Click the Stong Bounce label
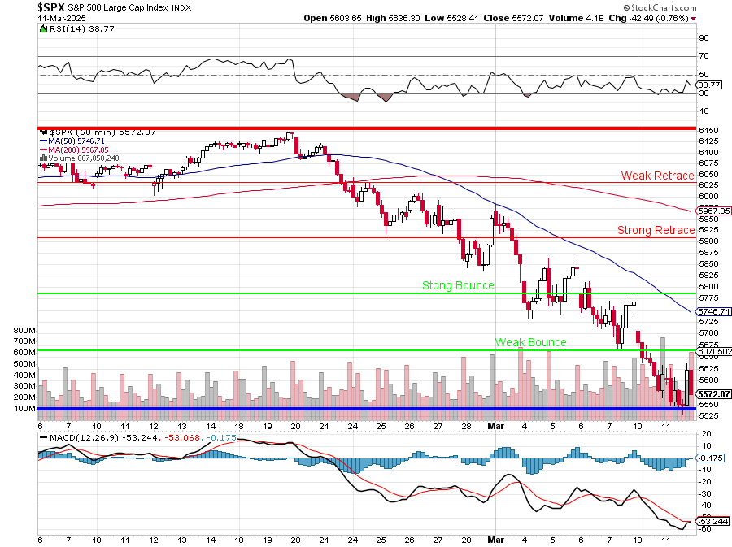 pyautogui.click(x=457, y=285)
